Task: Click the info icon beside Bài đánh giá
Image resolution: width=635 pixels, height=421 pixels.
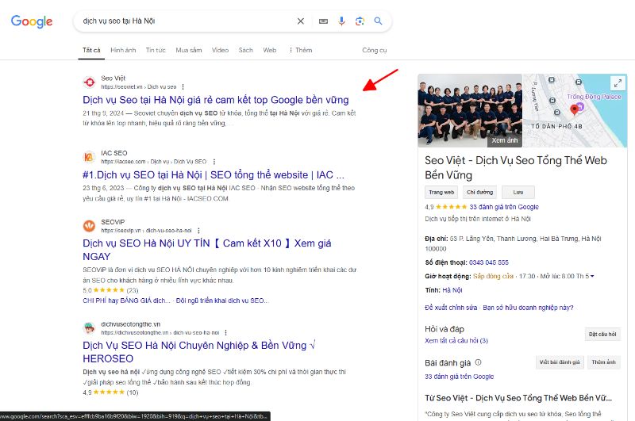Action: (x=478, y=362)
